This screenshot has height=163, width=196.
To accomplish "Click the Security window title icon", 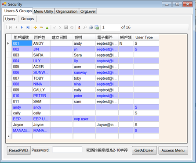I will tap(4, 4).
